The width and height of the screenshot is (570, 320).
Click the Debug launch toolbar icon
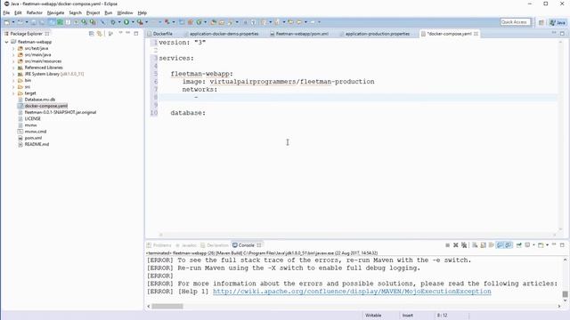[113, 22]
